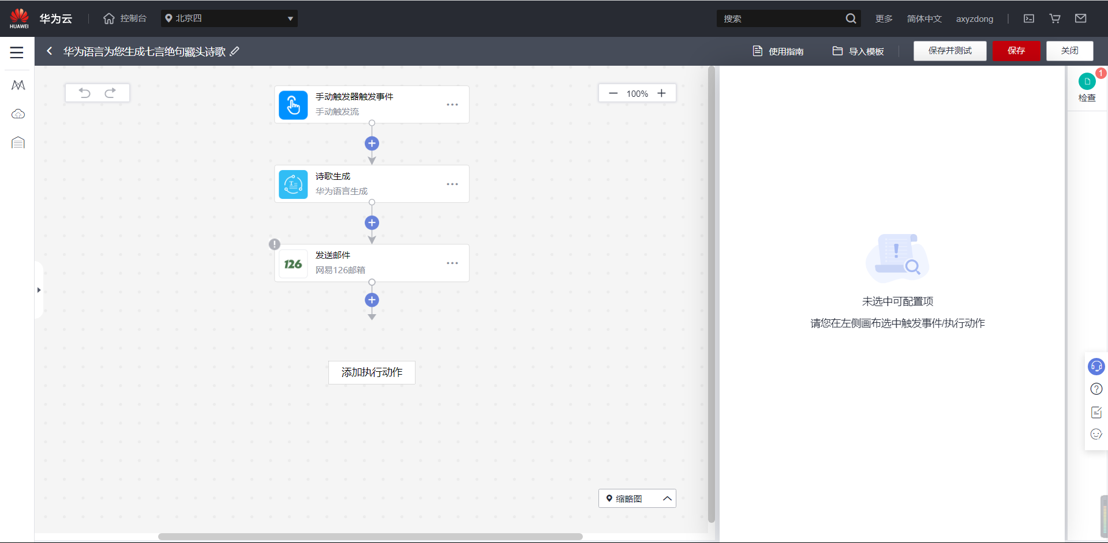Add a step after the manual trigger
The width and height of the screenshot is (1108, 543).
point(372,144)
